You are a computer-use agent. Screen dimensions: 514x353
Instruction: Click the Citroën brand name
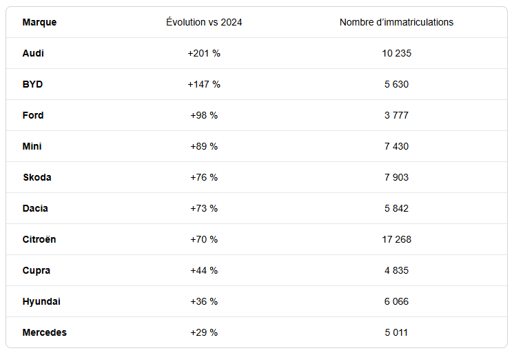coord(39,239)
